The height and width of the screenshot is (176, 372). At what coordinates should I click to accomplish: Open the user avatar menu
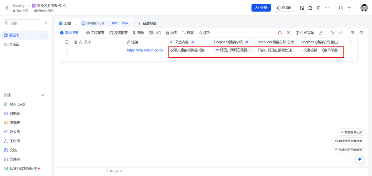point(364,8)
